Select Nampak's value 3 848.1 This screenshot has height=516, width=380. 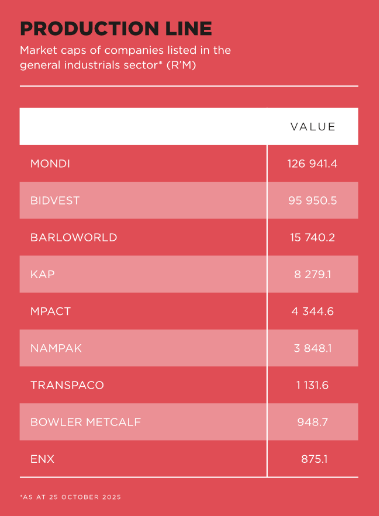coord(313,348)
